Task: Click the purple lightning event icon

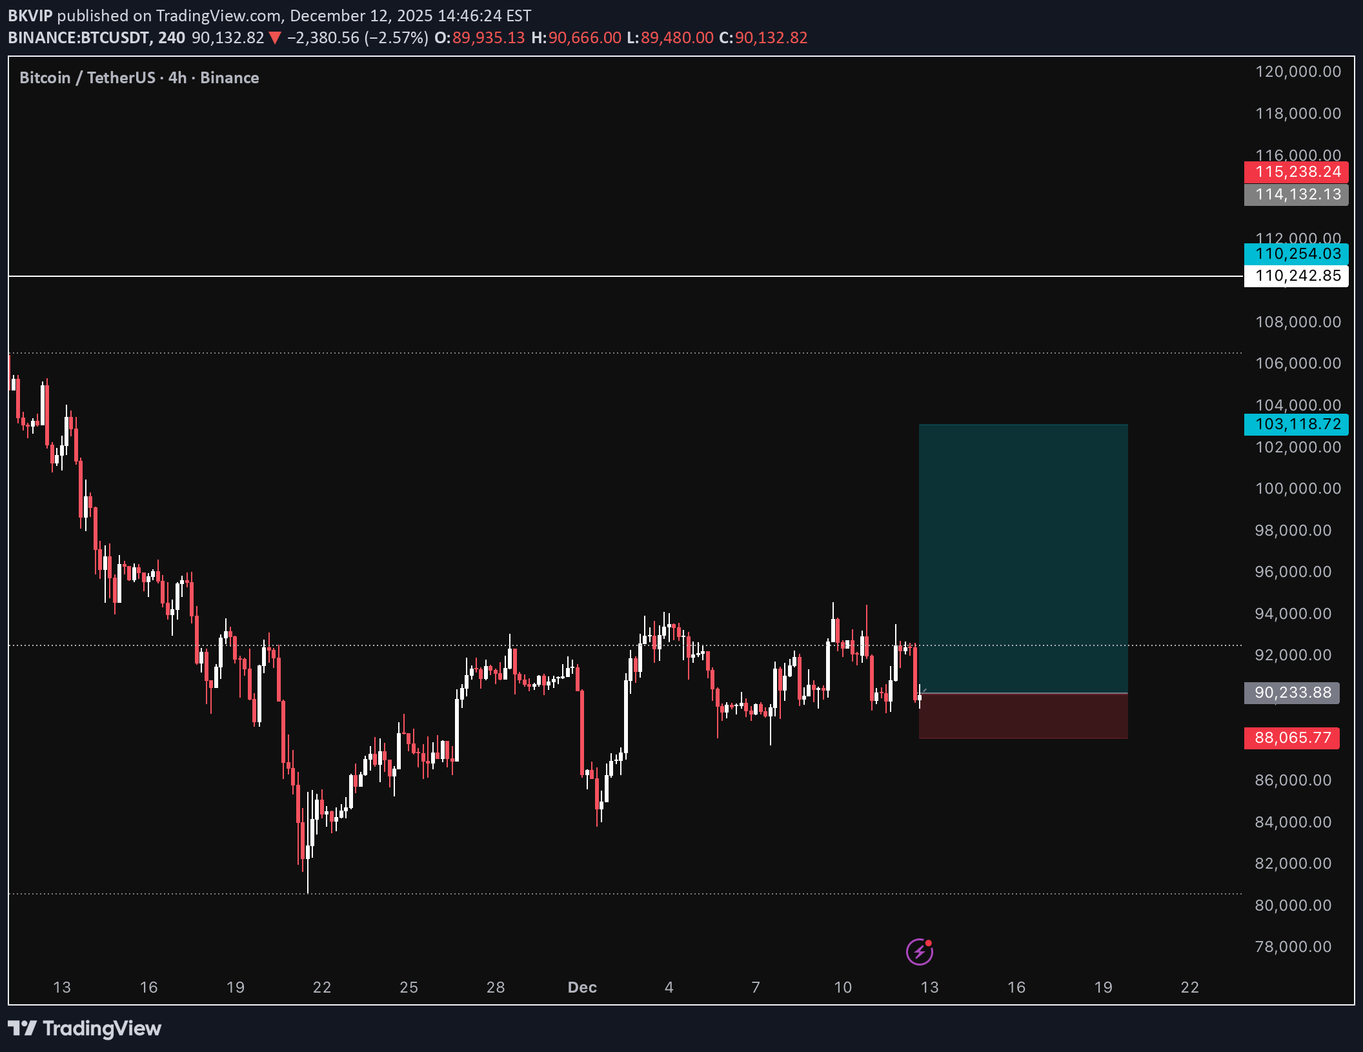Action: (x=919, y=951)
